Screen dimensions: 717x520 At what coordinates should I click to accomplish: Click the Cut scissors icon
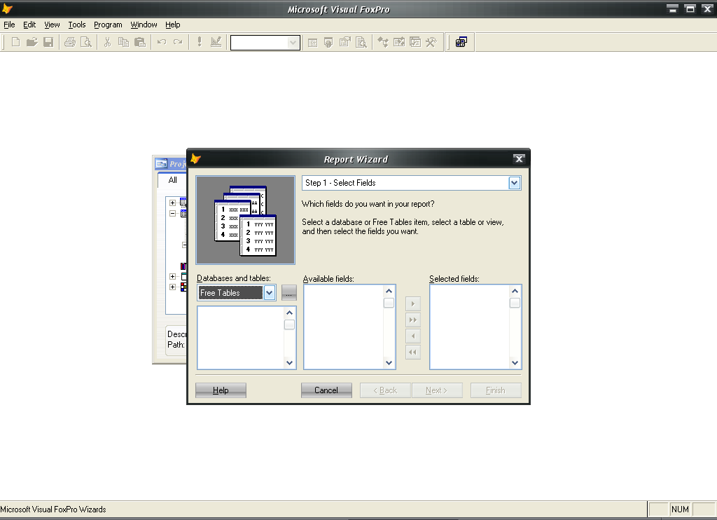[x=107, y=43]
